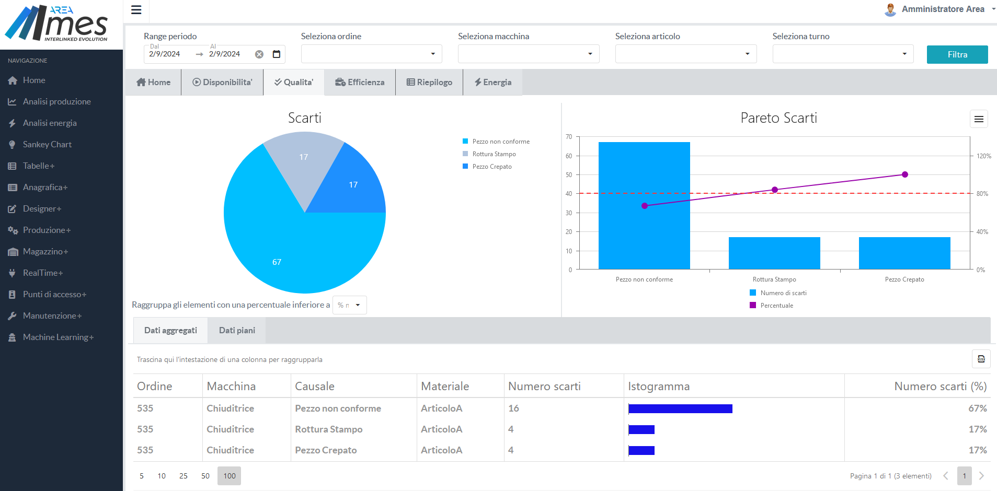Click the Analisi produzione chart icon

[x=12, y=102]
